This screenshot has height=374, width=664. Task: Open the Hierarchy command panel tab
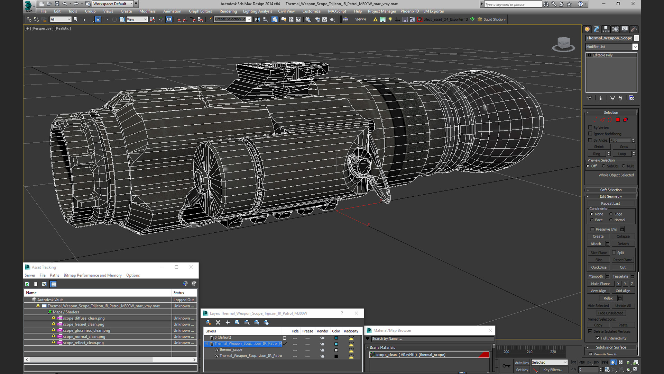coord(606,29)
